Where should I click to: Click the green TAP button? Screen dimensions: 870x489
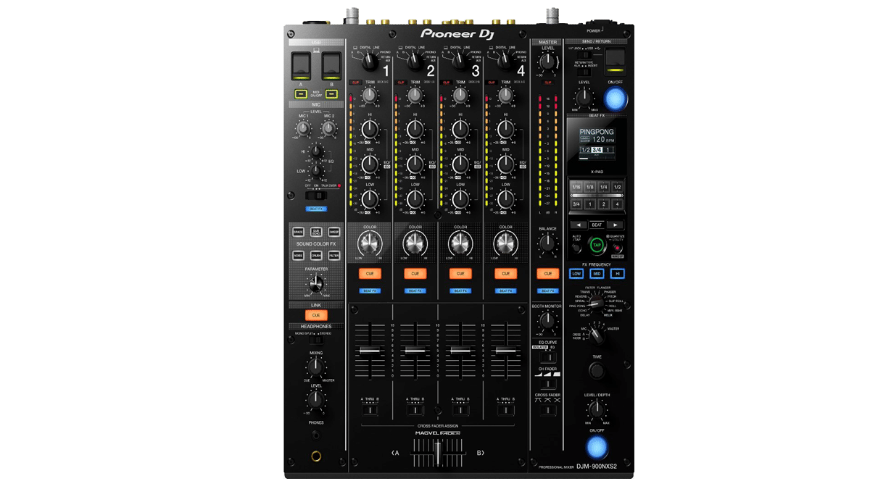coord(597,246)
